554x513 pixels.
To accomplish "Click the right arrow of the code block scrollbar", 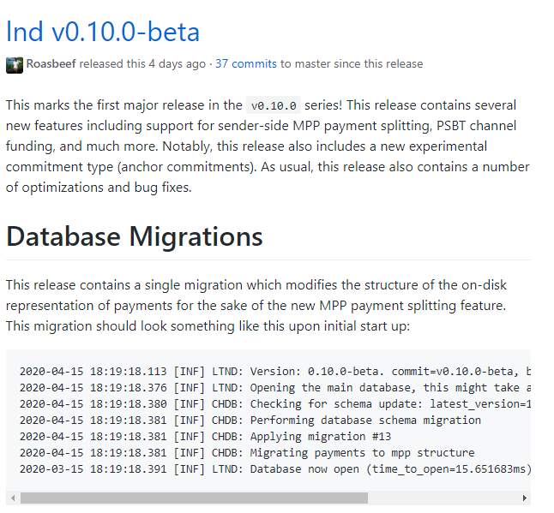I will pyautogui.click(x=525, y=498).
